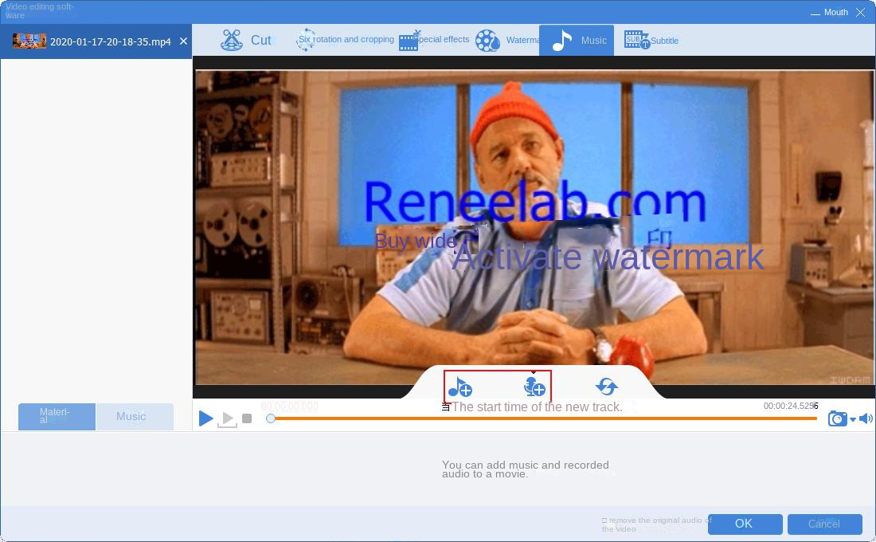Check remove the original audio checkbox
Viewport: 876px width, 542px height.
pyautogui.click(x=604, y=520)
